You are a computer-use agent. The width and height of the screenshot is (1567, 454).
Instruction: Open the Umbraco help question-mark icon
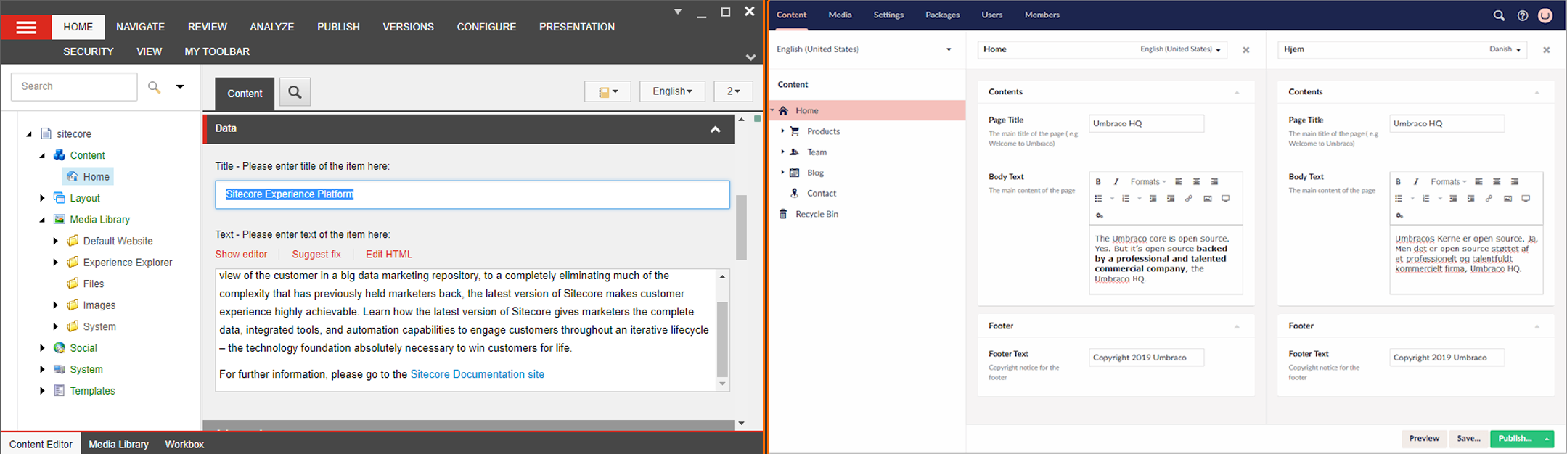(x=1523, y=15)
